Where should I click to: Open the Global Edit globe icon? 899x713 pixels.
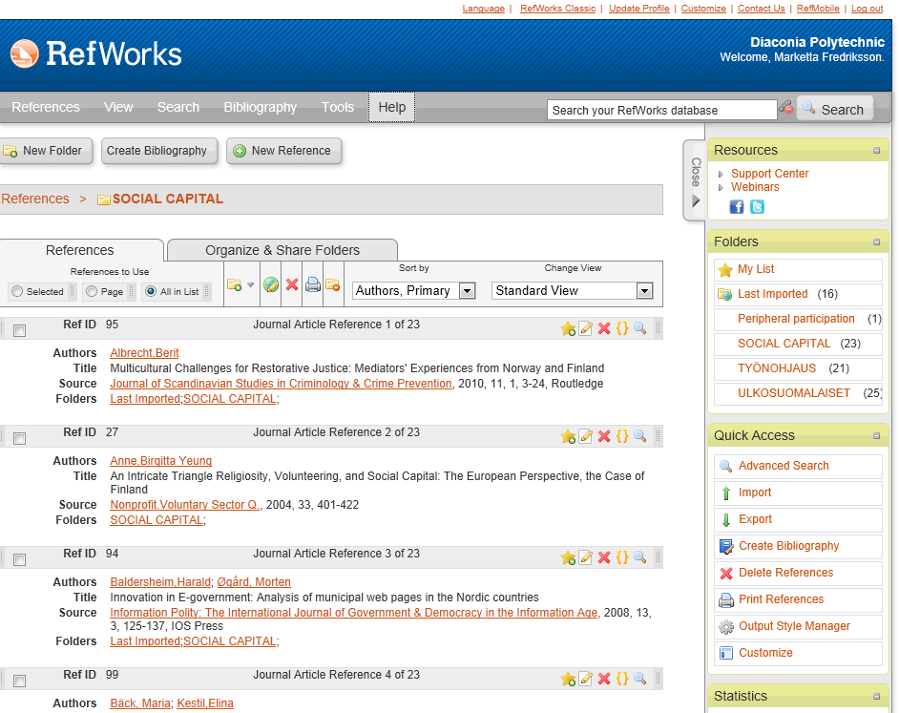click(271, 284)
